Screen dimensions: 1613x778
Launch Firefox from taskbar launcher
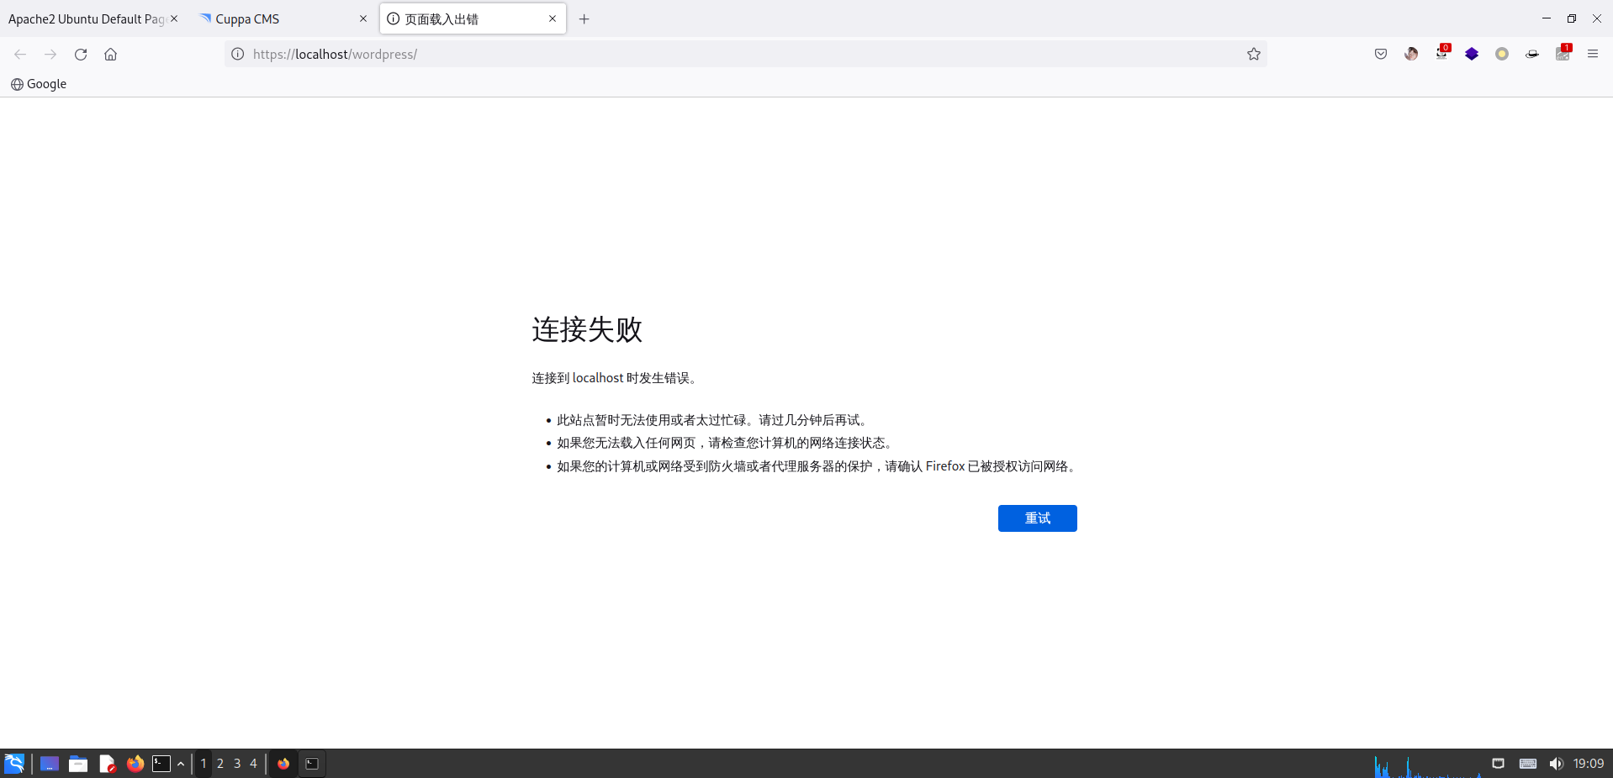pyautogui.click(x=135, y=764)
